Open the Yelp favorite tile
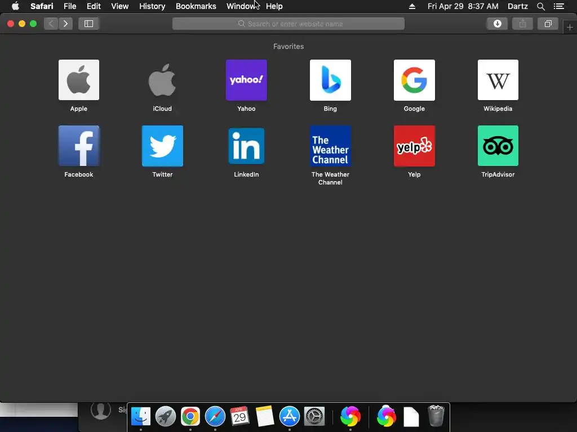Image resolution: width=577 pixels, height=432 pixels. 414,146
